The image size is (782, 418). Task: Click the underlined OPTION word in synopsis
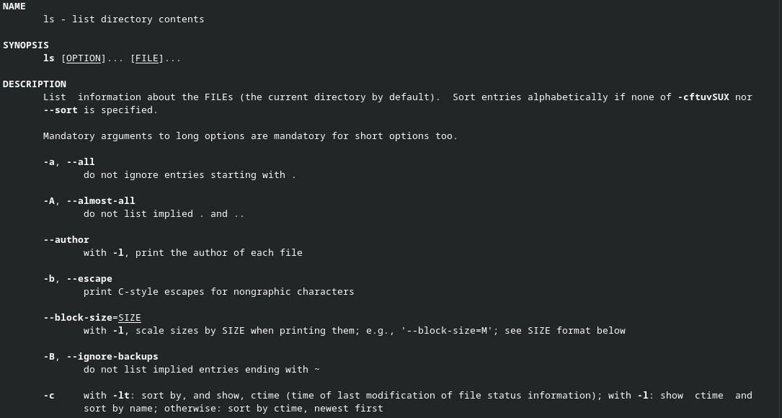tap(84, 58)
